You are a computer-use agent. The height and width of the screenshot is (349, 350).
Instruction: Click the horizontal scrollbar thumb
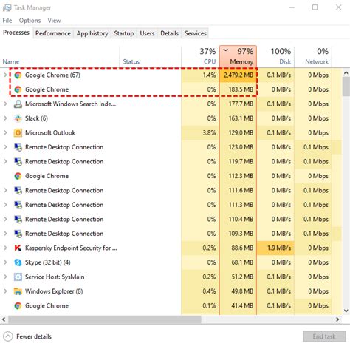point(105,319)
